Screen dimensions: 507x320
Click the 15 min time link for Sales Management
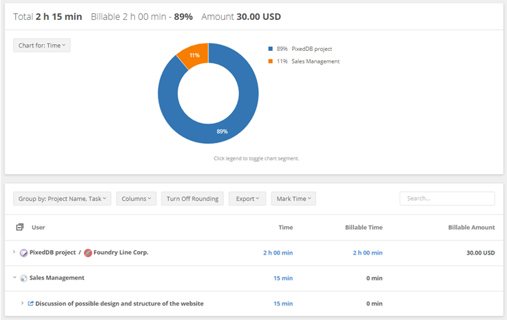coord(283,278)
